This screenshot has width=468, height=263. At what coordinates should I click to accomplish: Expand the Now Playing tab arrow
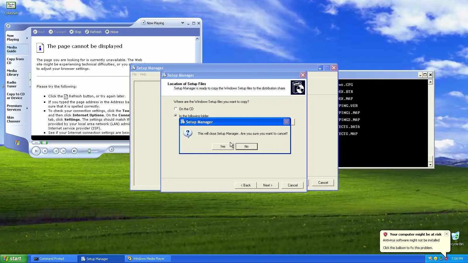pos(27,38)
